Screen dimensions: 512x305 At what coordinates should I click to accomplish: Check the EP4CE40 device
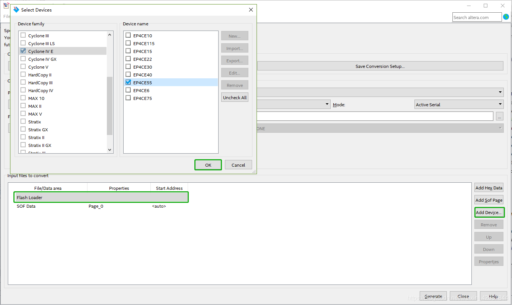point(128,75)
